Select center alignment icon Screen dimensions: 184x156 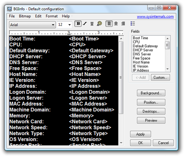click(116, 24)
